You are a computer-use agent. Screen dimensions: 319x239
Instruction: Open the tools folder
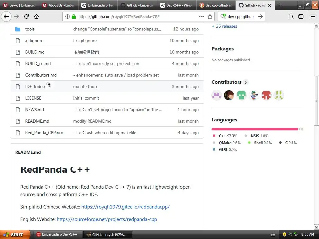point(30,29)
